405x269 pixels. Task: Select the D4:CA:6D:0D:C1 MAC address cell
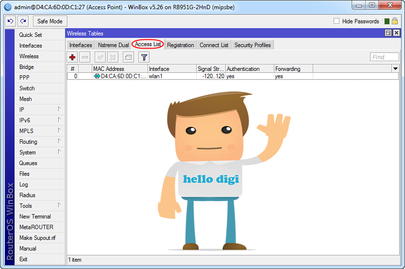pyautogui.click(x=120, y=76)
